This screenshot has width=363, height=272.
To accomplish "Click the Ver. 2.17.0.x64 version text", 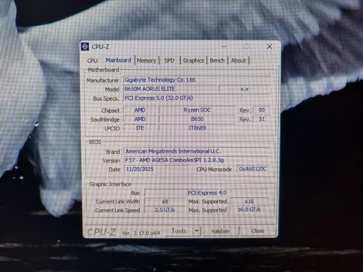I will [x=141, y=233].
